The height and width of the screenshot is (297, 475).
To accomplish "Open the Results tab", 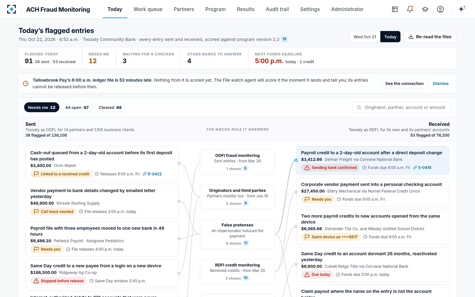I will (246, 9).
